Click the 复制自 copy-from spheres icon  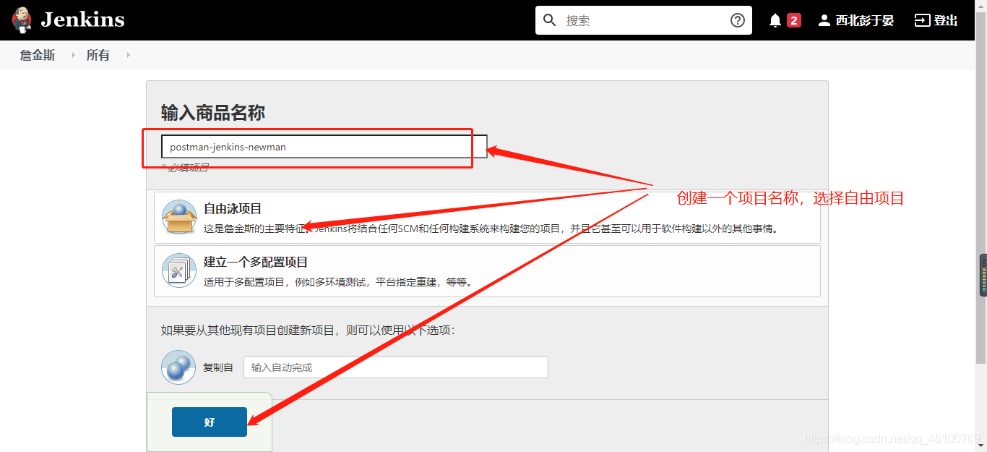tap(178, 367)
